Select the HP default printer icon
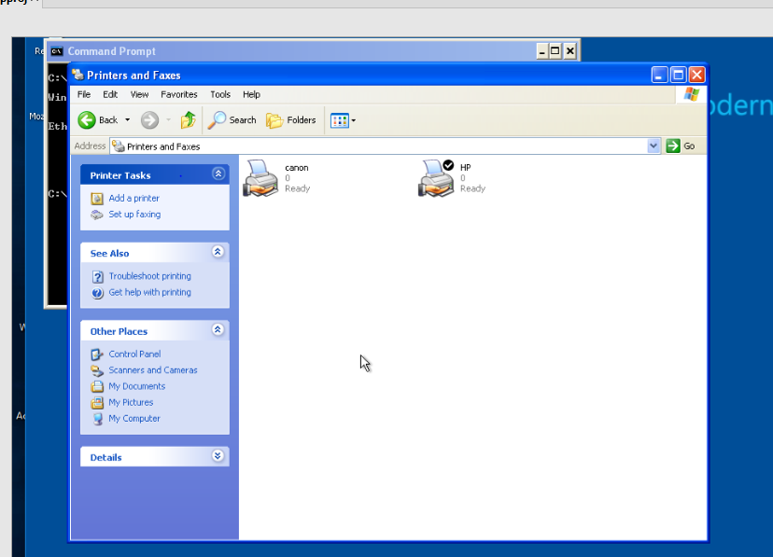Viewport: 773px width, 557px height. point(436,177)
